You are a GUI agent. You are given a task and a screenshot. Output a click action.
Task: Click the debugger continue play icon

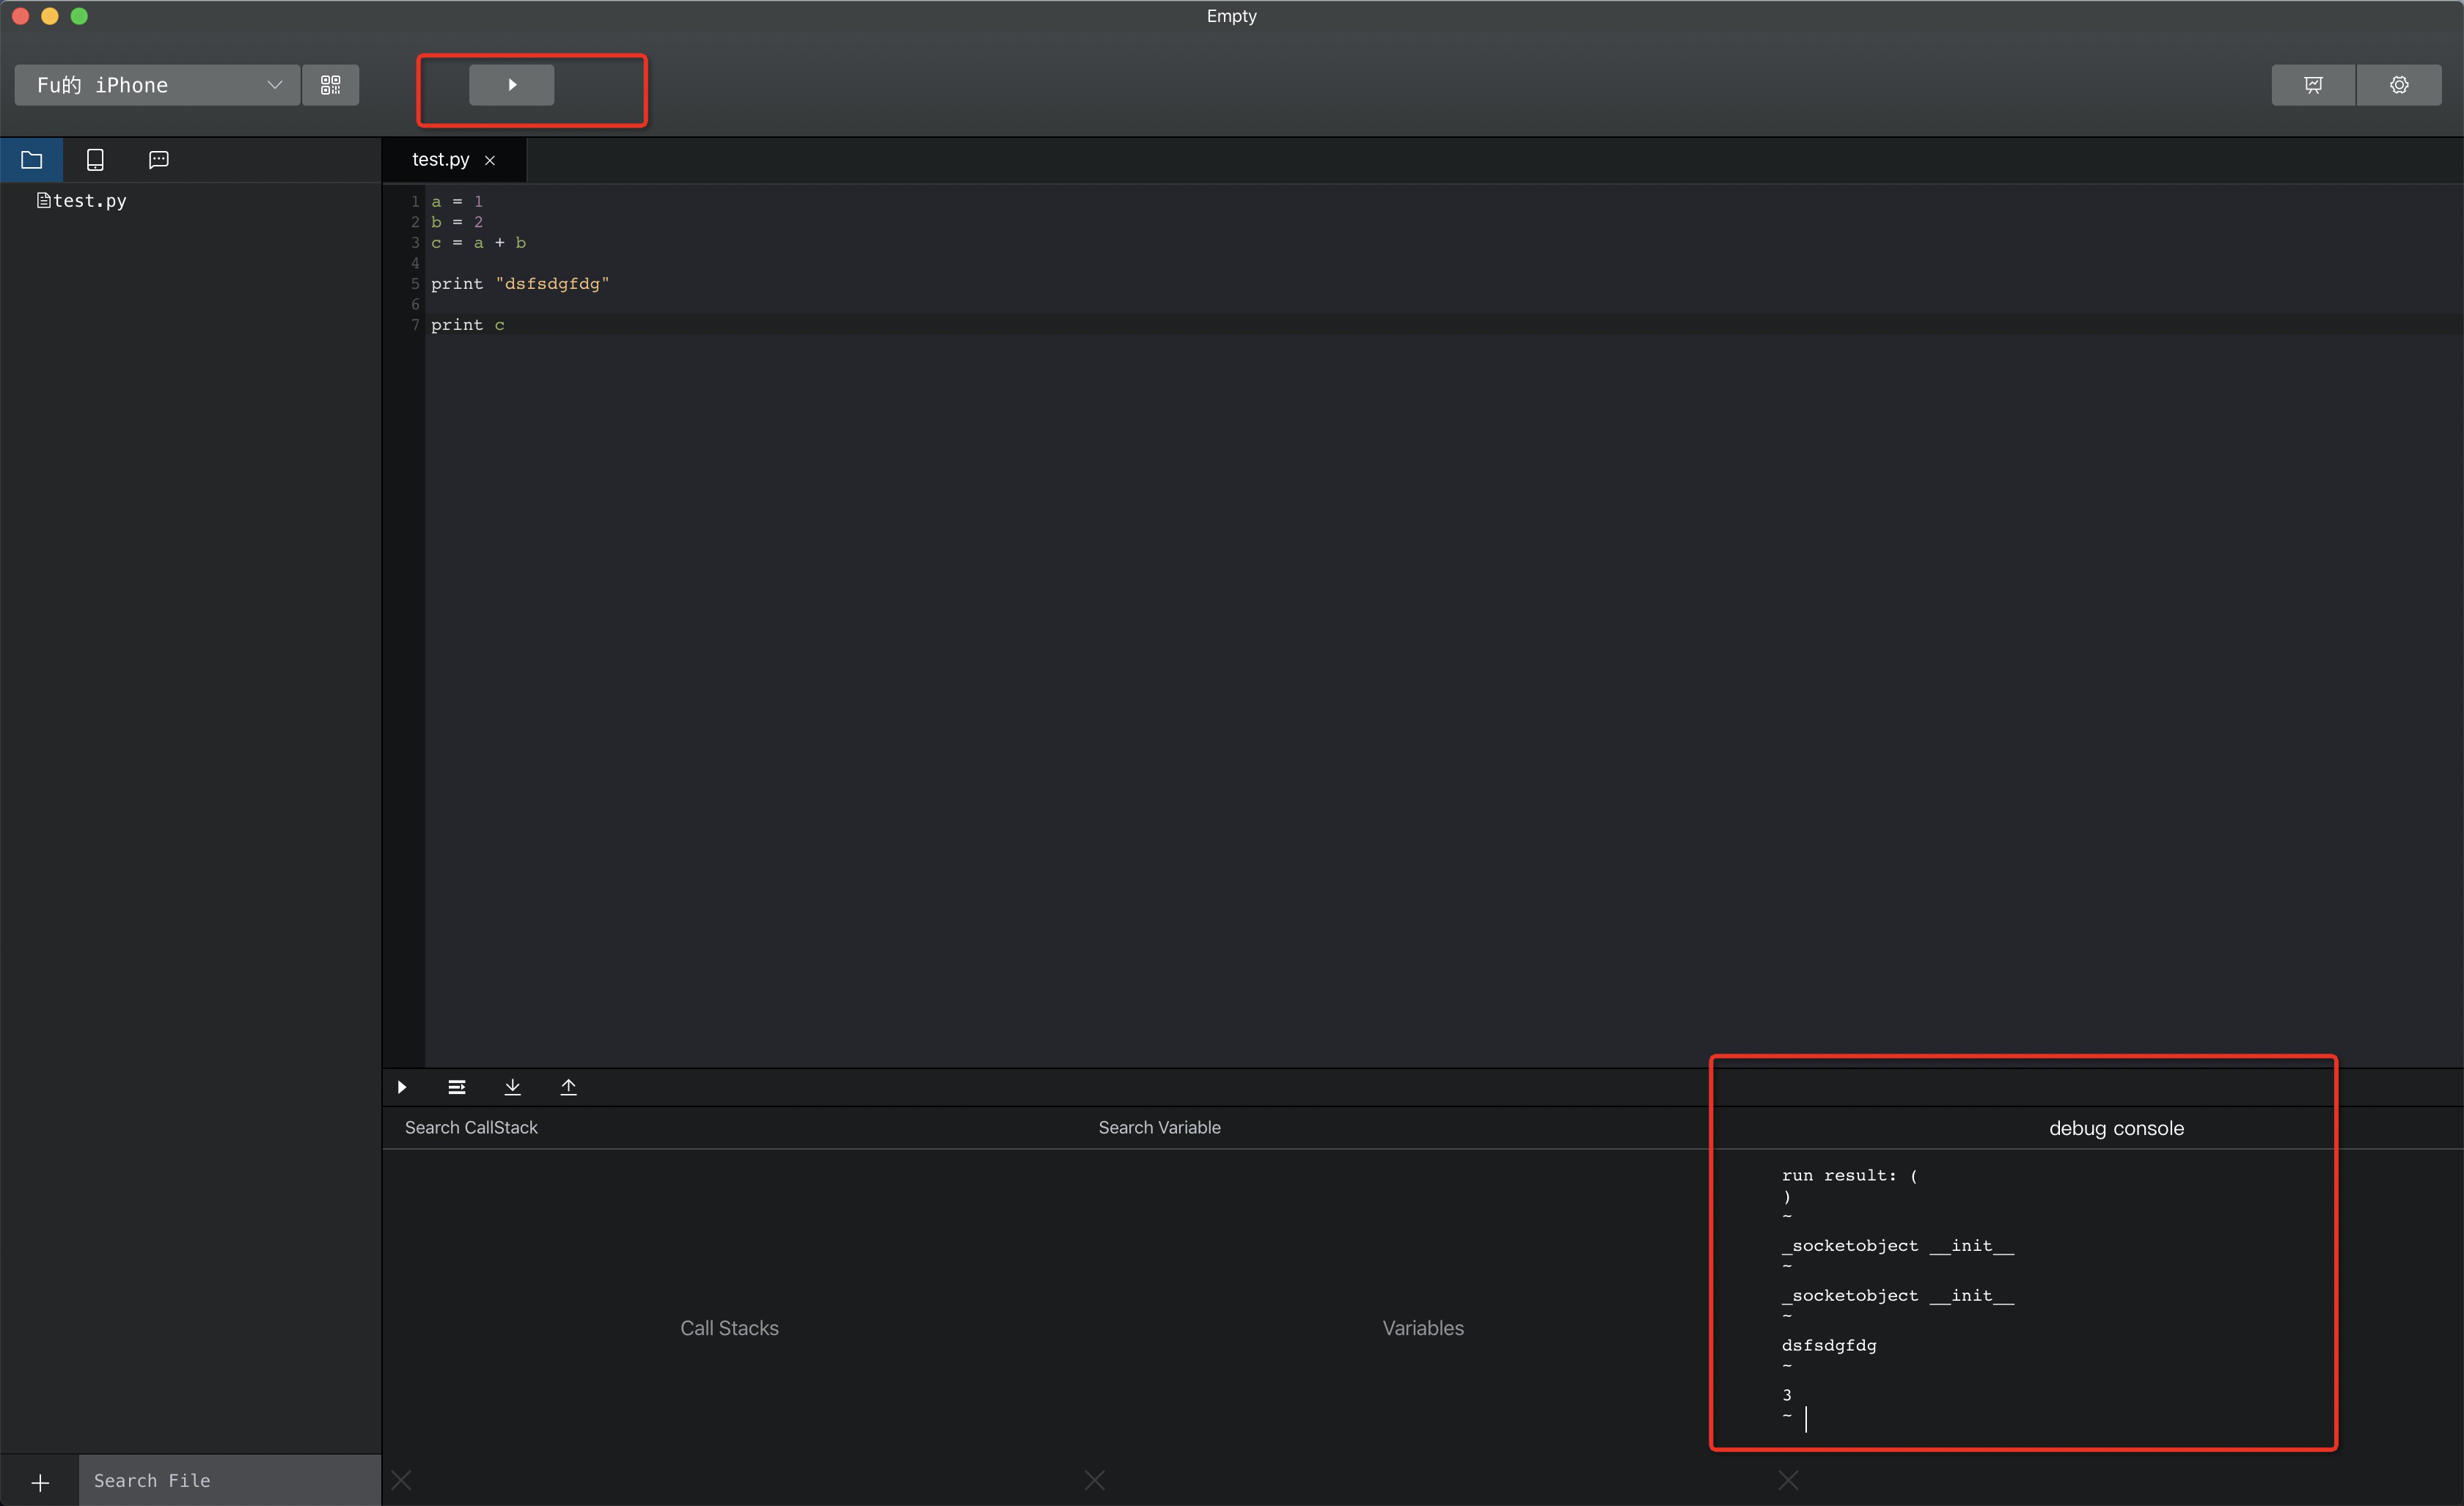(402, 1087)
